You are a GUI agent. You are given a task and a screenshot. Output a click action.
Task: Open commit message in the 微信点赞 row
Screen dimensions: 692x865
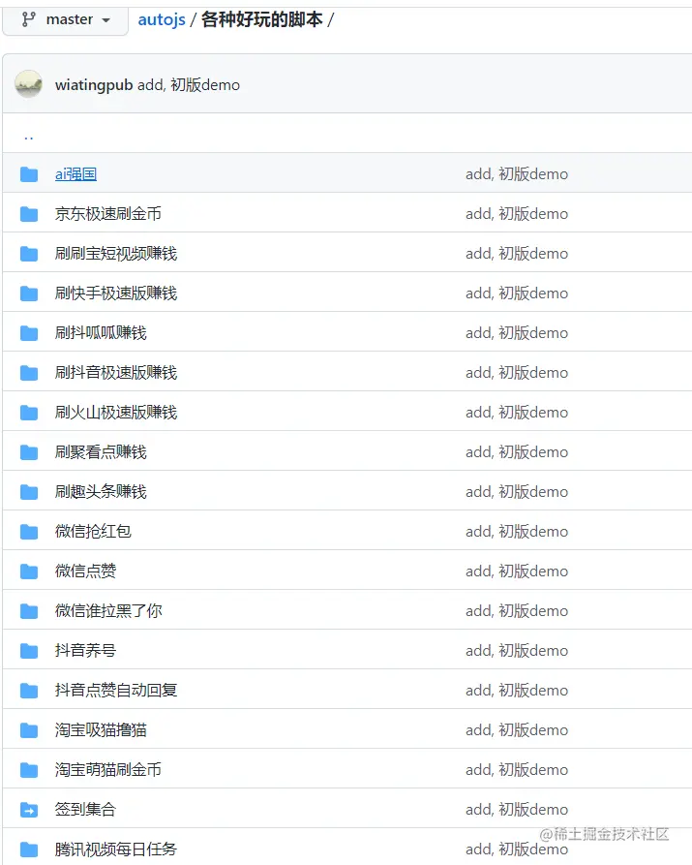tap(517, 572)
